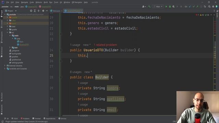Open the Project view selector dropdown
Image resolution: width=219 pixels, height=123 pixels.
point(11,11)
